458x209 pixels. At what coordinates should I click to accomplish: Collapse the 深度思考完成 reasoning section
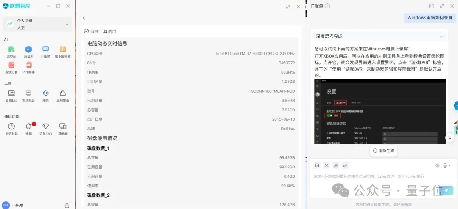coord(441,37)
